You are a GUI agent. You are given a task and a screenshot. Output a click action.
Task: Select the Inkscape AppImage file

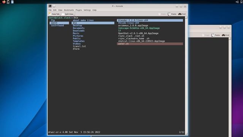[x=139, y=28]
